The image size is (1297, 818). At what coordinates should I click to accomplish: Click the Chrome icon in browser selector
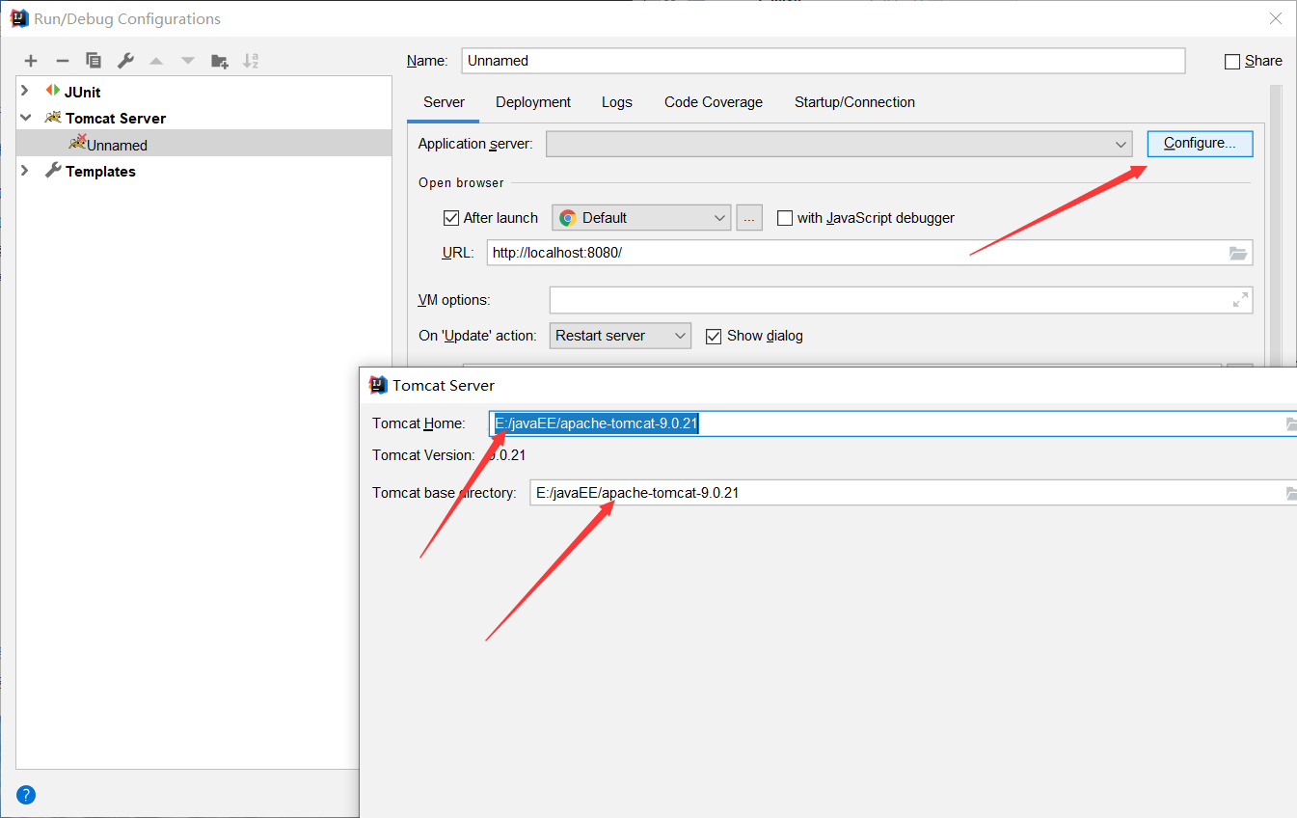pyautogui.click(x=568, y=218)
